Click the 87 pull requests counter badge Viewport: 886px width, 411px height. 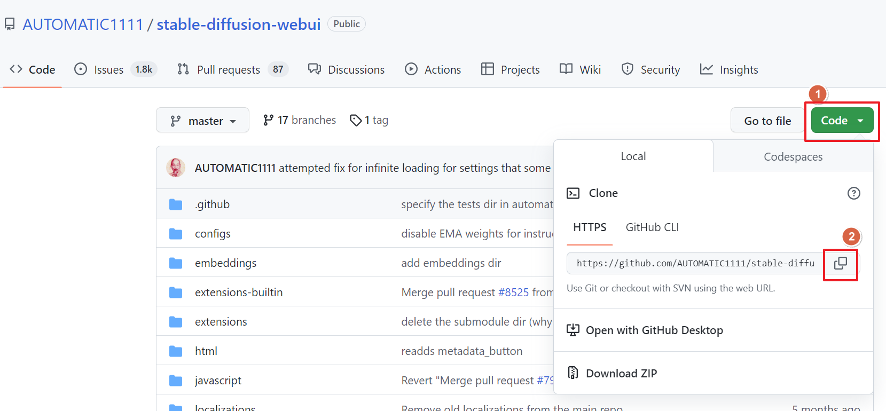pos(278,69)
